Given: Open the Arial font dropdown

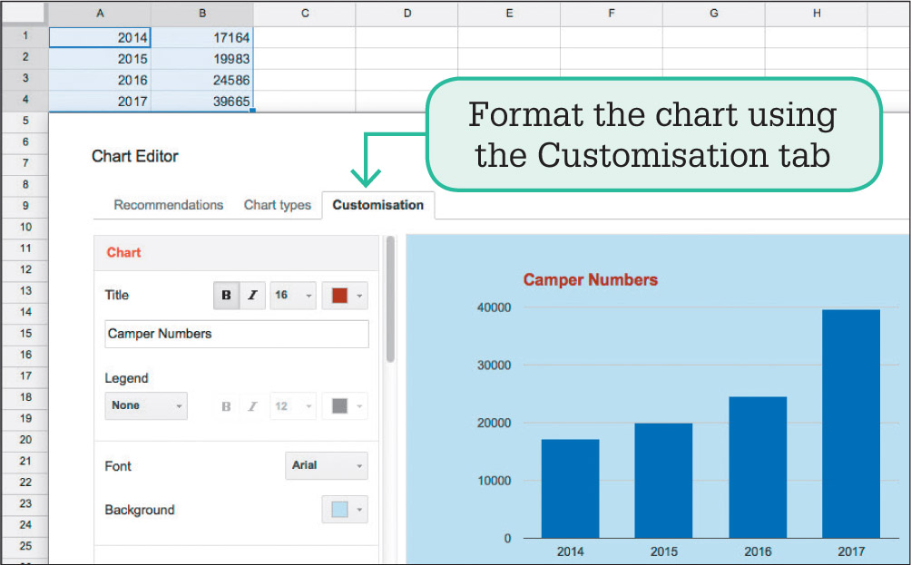Looking at the screenshot, I should (x=327, y=466).
